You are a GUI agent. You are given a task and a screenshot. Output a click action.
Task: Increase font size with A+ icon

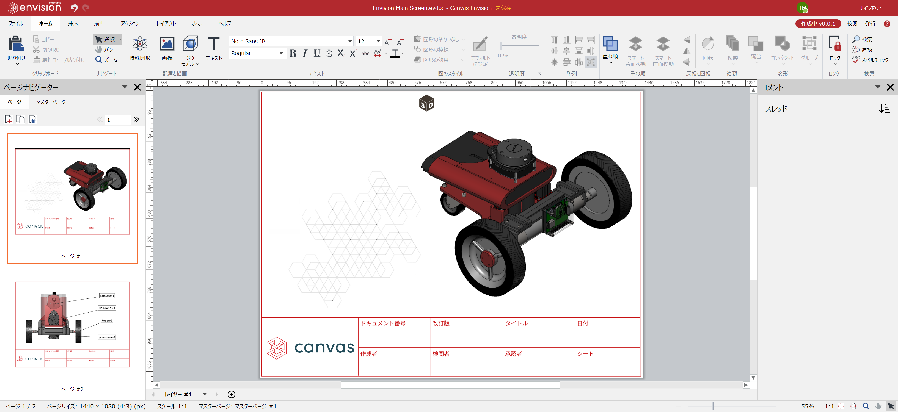click(388, 42)
